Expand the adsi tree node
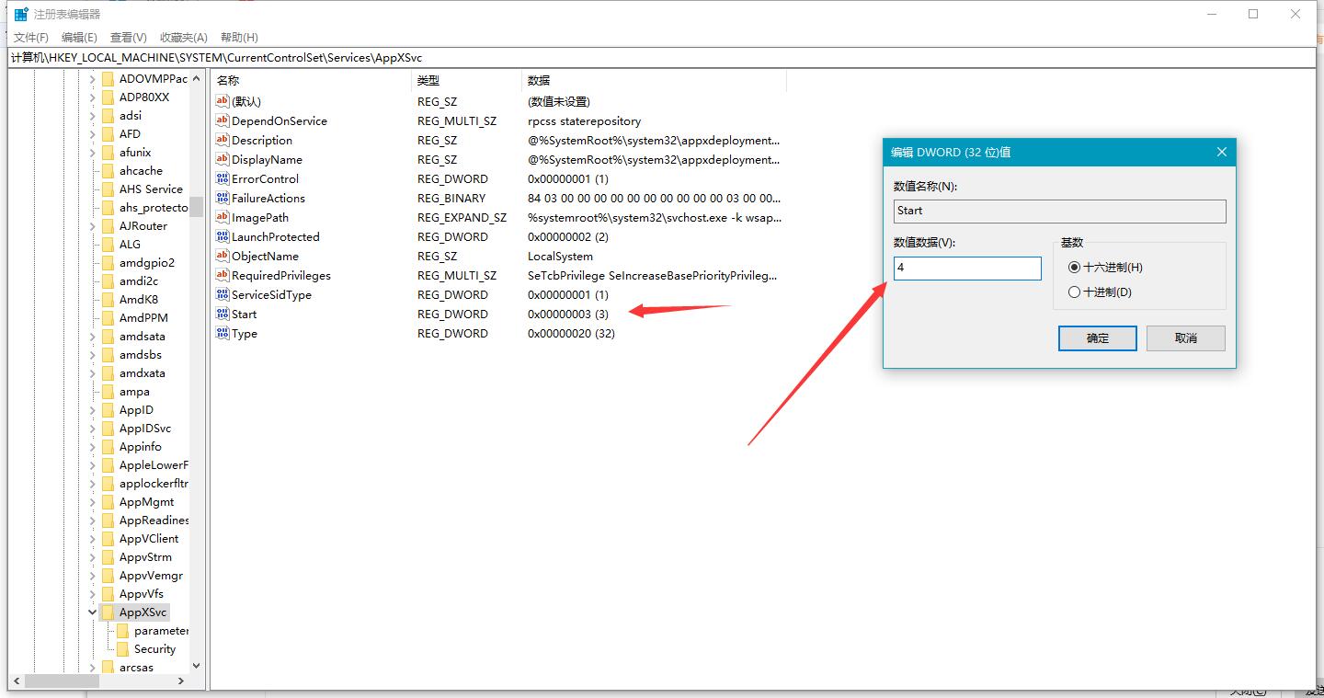This screenshot has width=1324, height=698. click(x=93, y=116)
